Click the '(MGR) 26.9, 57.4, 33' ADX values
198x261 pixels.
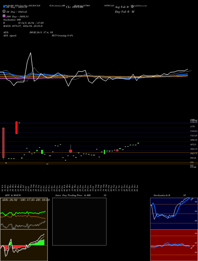click(41, 32)
